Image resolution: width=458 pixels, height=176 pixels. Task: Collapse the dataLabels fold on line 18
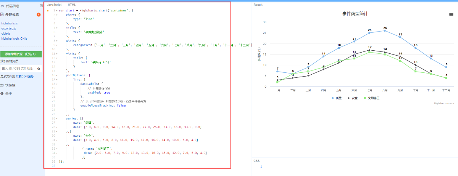click(x=57, y=84)
